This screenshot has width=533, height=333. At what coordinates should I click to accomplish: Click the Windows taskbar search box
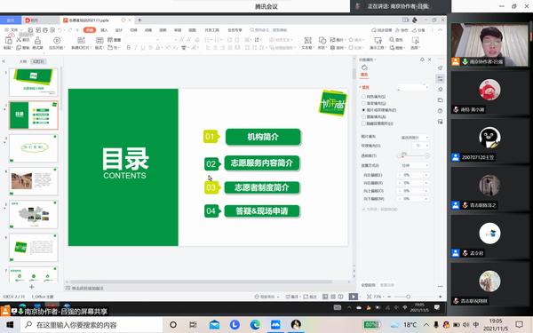click(91, 325)
